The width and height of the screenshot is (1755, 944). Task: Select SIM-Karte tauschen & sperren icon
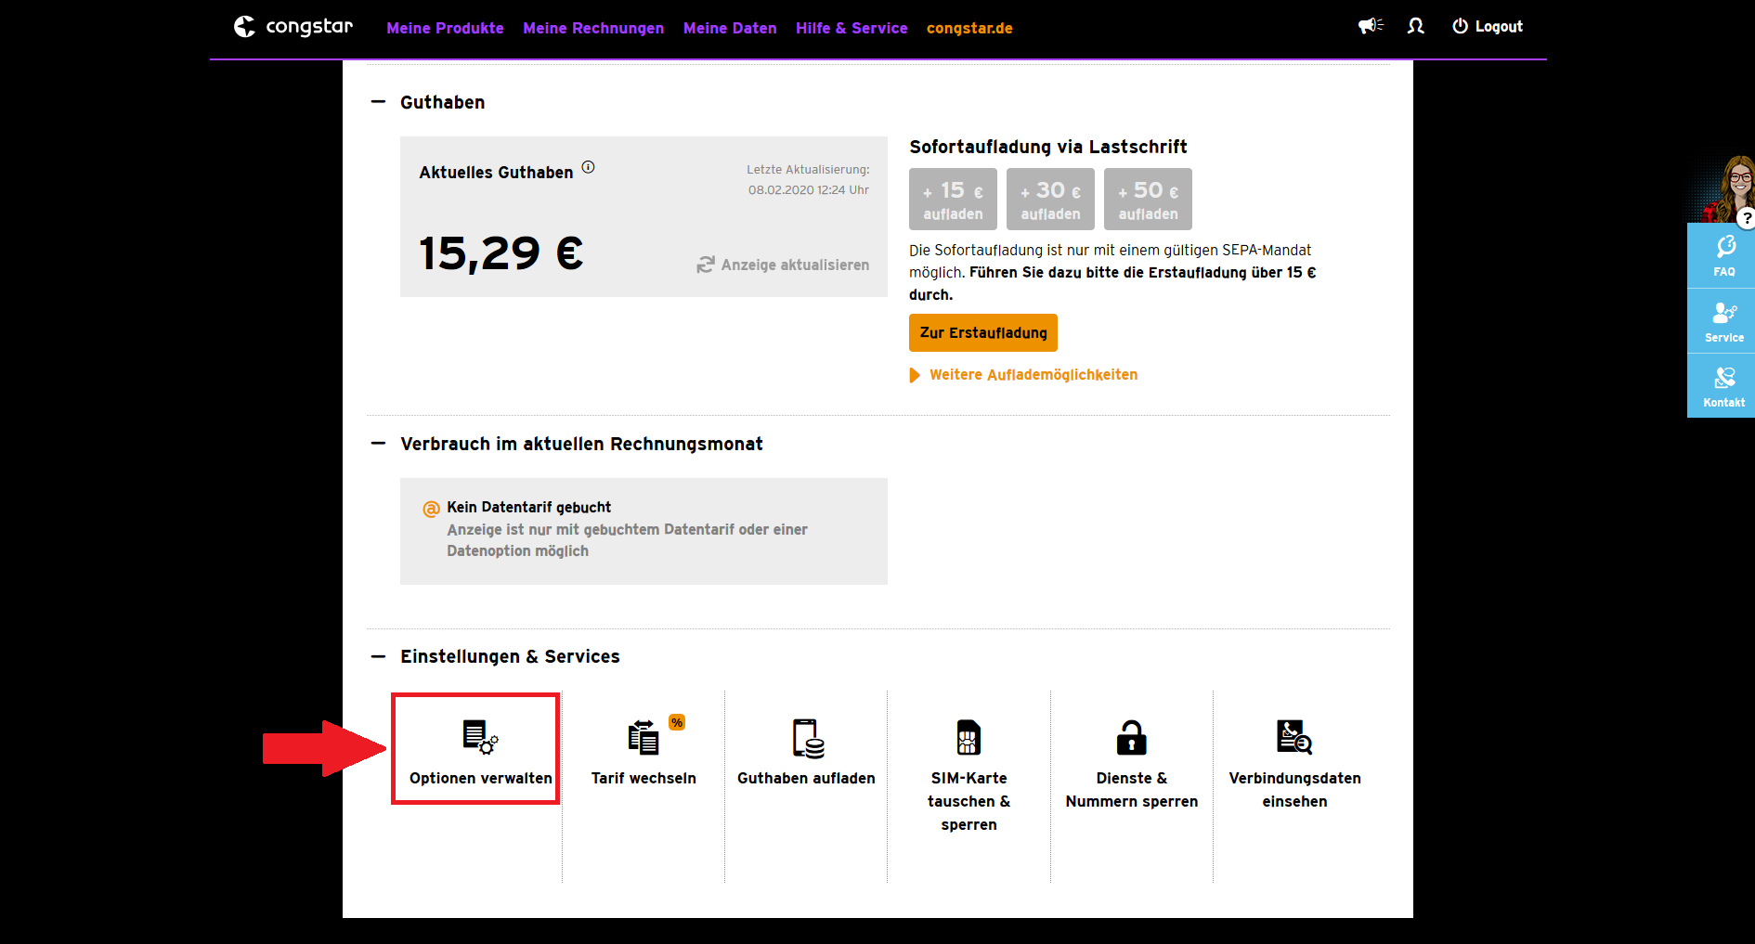pyautogui.click(x=968, y=738)
